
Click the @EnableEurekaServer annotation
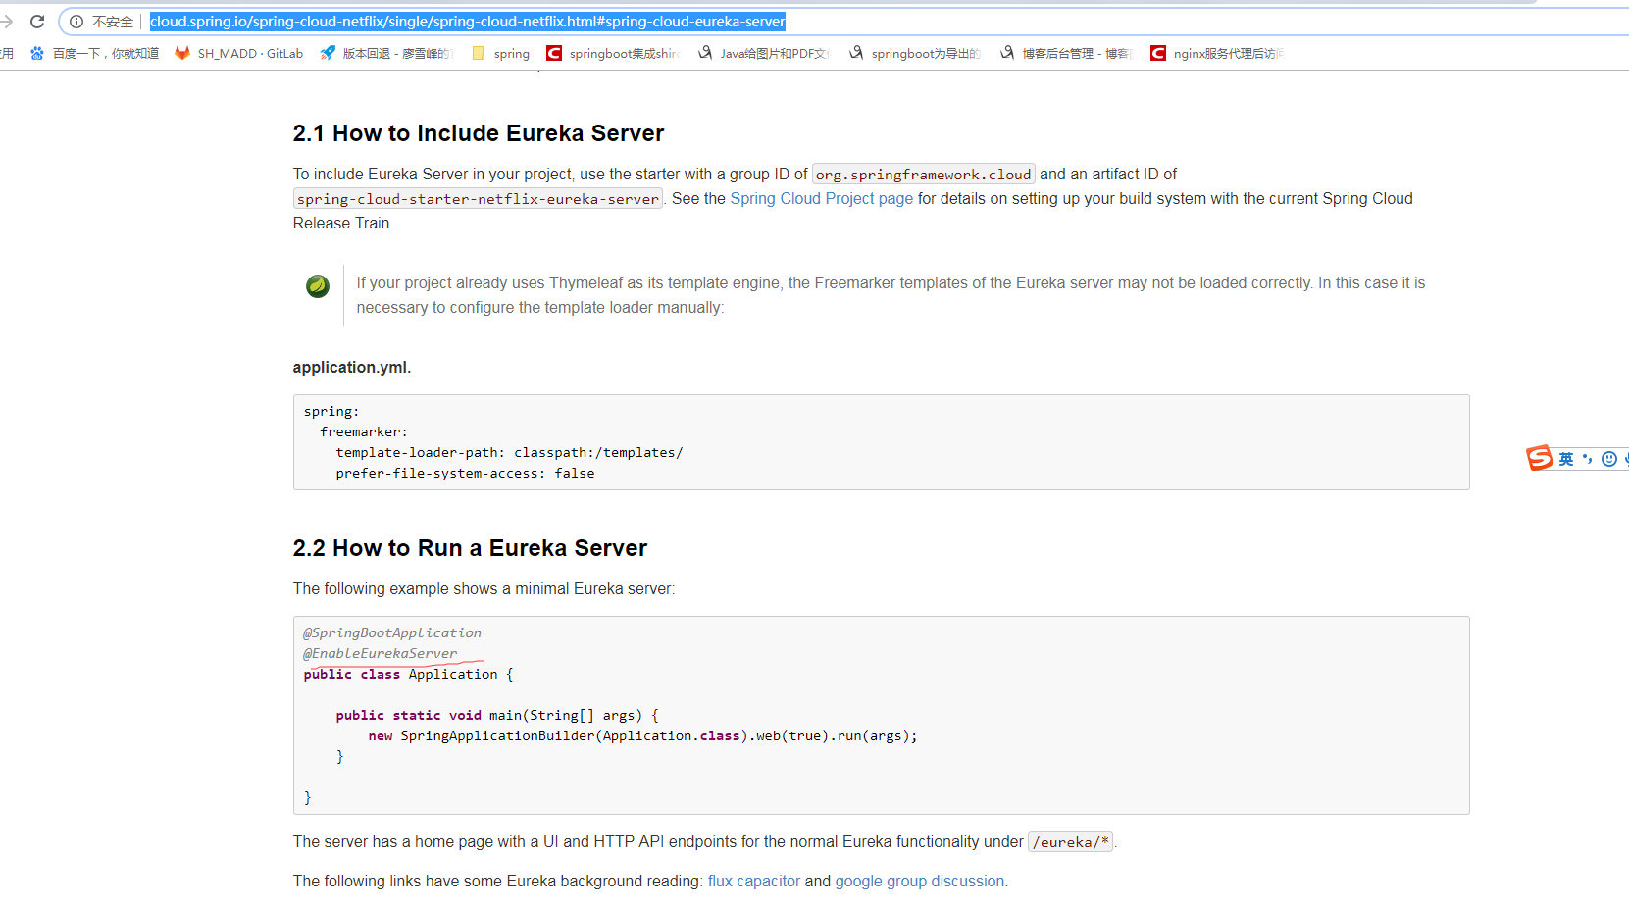coord(381,653)
